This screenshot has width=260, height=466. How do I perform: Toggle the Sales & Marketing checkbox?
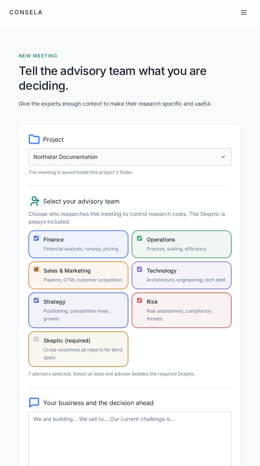tap(36, 270)
